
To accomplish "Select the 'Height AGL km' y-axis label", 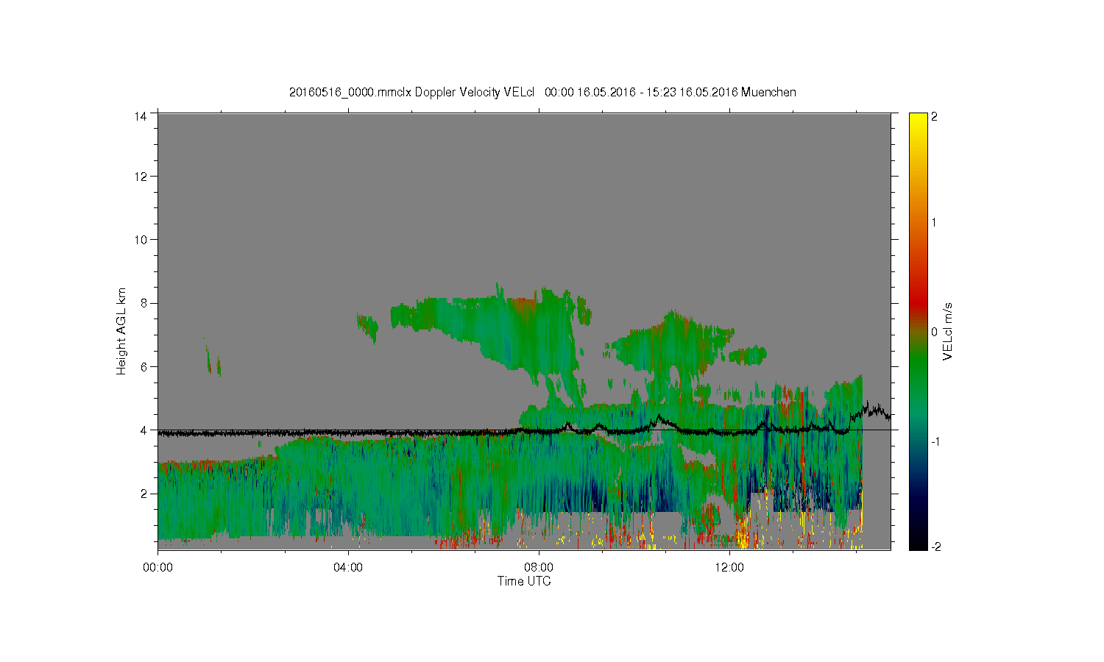I will tap(121, 331).
